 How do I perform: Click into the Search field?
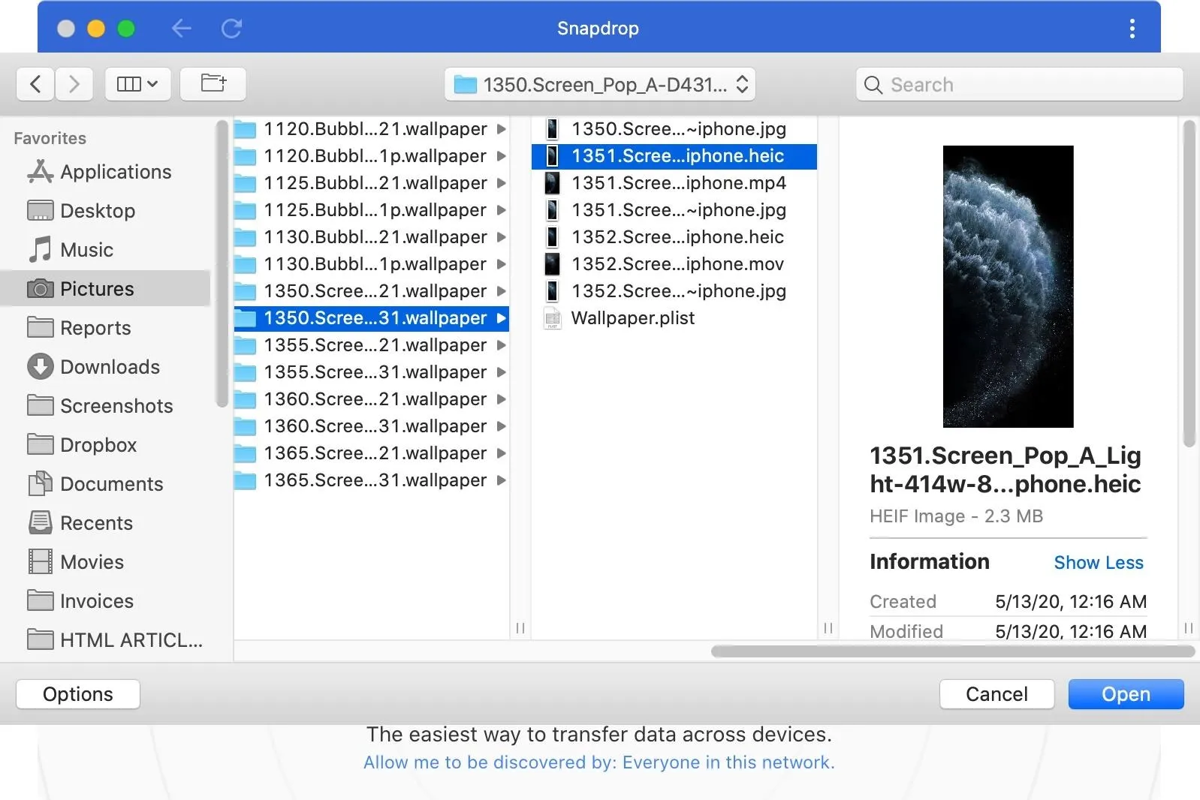tap(1019, 84)
